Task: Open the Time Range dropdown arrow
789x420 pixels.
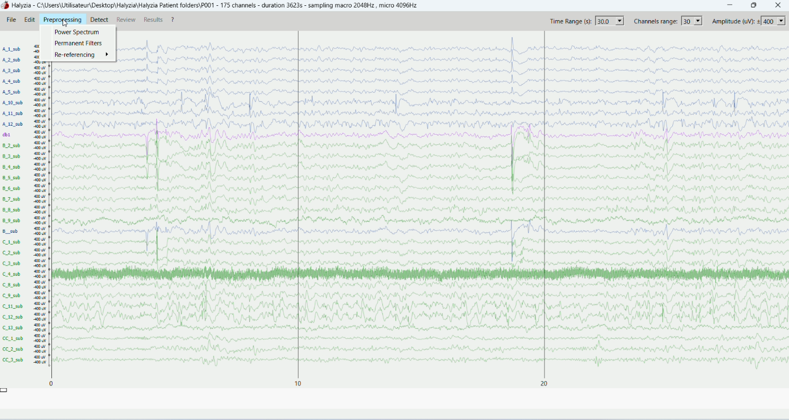Action: 620,21
